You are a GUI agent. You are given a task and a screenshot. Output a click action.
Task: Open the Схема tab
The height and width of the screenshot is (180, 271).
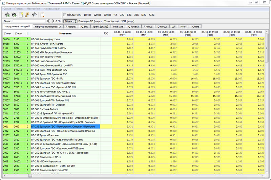coord(196,27)
